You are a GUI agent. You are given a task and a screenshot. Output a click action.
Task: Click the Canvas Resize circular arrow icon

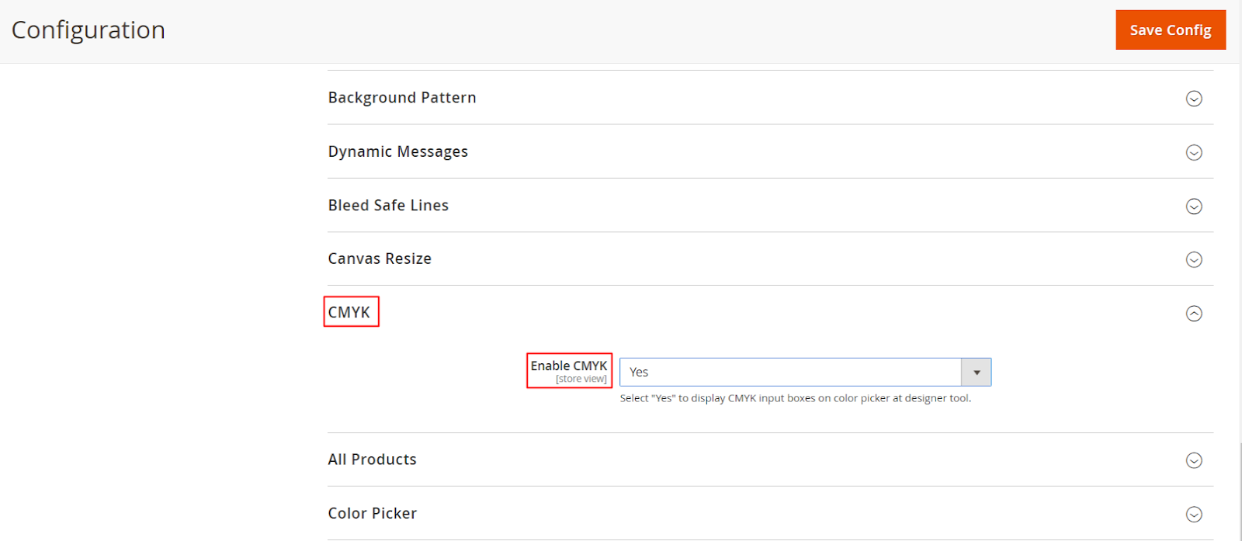[1194, 260]
